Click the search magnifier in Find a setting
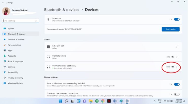Image resolution: width=188 pixels, height=104 pixels. [x=36, y=21]
